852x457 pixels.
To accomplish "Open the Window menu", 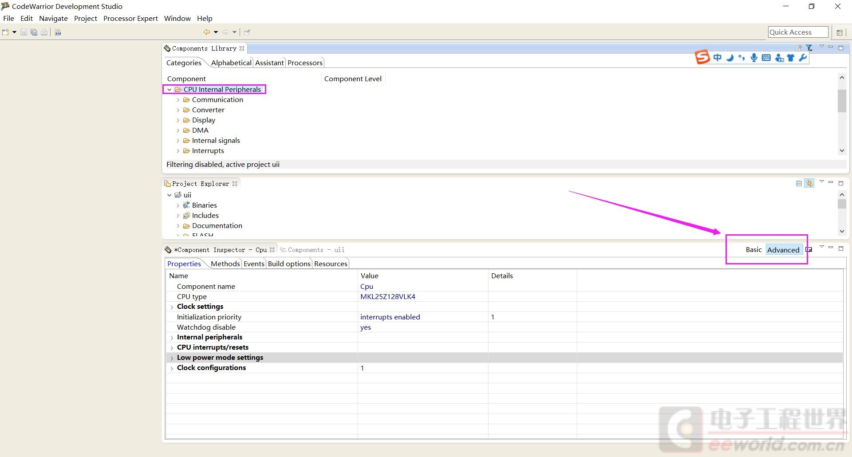I will [x=177, y=18].
